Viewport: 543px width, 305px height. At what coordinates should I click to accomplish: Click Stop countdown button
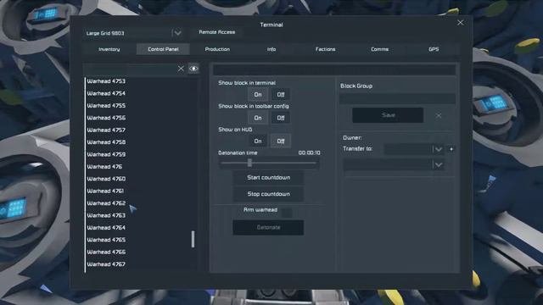point(268,194)
